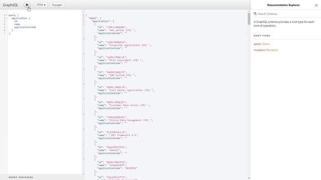Fold the "application" array in results

[x=84, y=21]
